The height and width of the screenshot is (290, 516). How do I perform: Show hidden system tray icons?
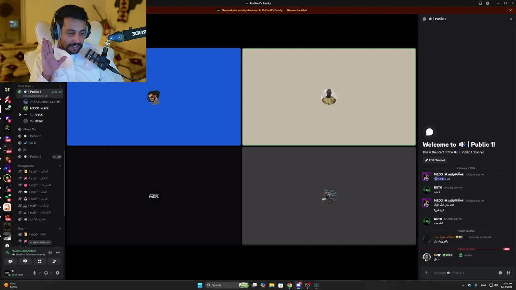coord(463,285)
